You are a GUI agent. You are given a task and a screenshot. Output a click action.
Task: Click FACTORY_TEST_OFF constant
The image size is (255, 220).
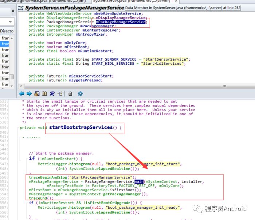point(137,186)
